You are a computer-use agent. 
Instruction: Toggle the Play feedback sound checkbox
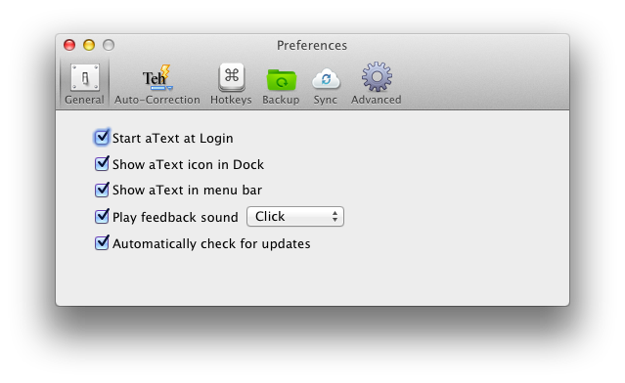pos(102,216)
